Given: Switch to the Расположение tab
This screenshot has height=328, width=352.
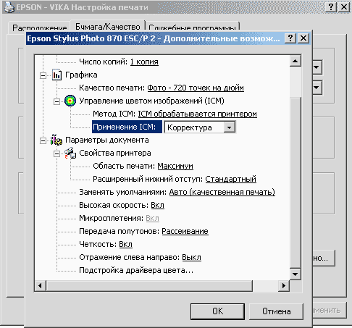Looking at the screenshot, I should click(x=40, y=28).
